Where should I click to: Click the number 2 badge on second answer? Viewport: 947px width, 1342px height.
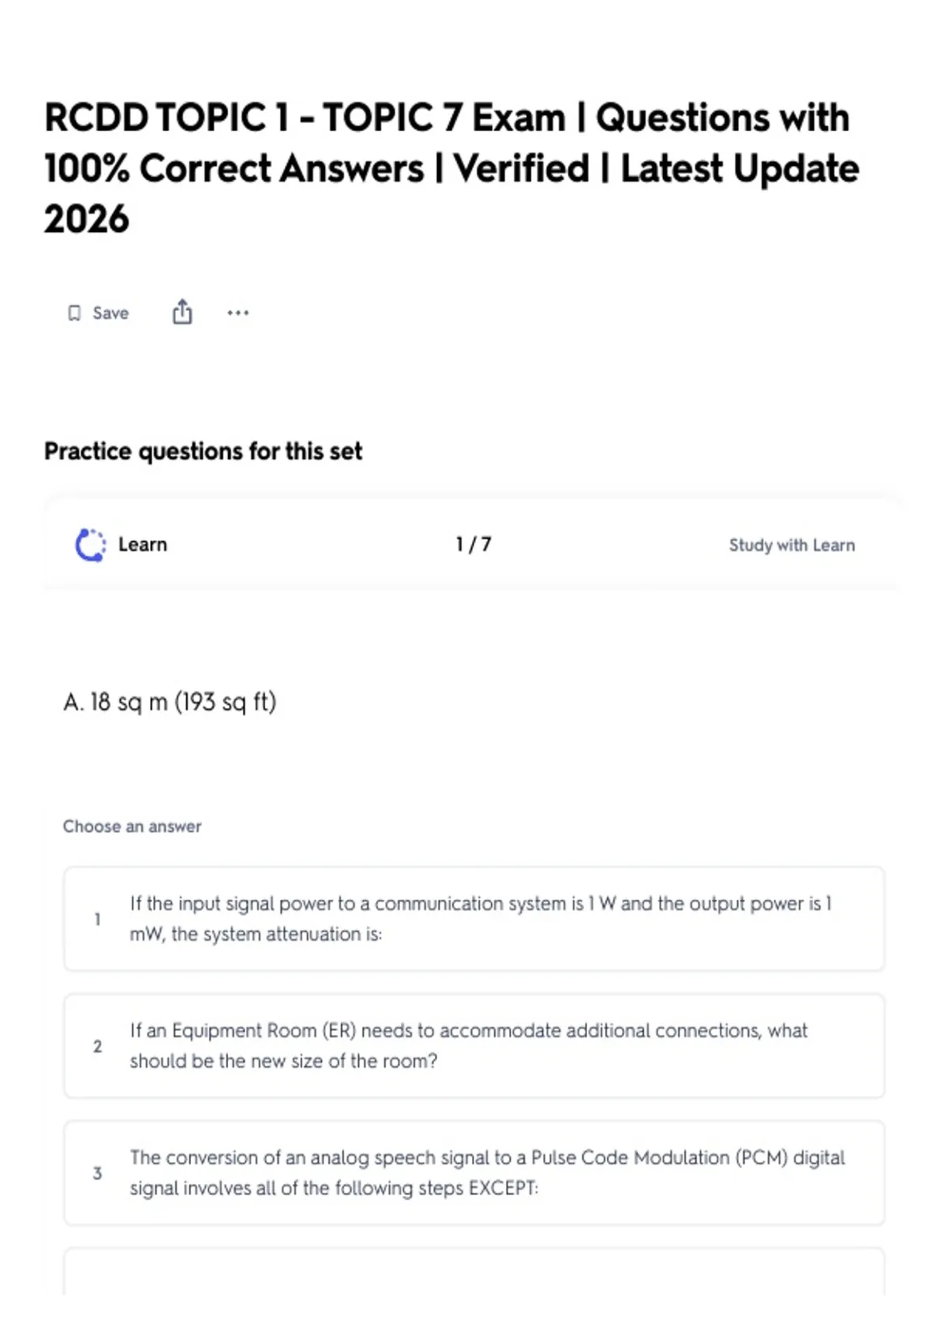point(97,1047)
